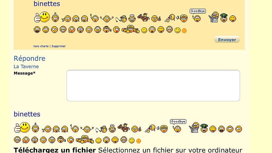Add the newspaper-reading smiley above the Envoyer button
The width and height of the screenshot is (272, 153).
214,17
